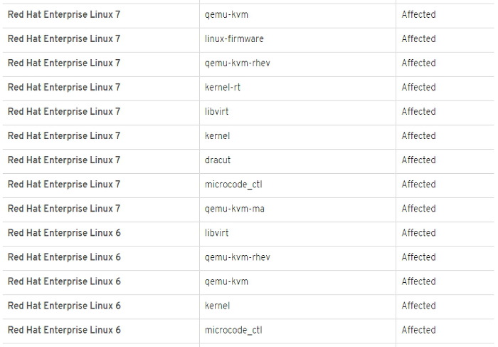Click the dracut package cell
Viewport: 498px width, 347px height.
tap(217, 160)
